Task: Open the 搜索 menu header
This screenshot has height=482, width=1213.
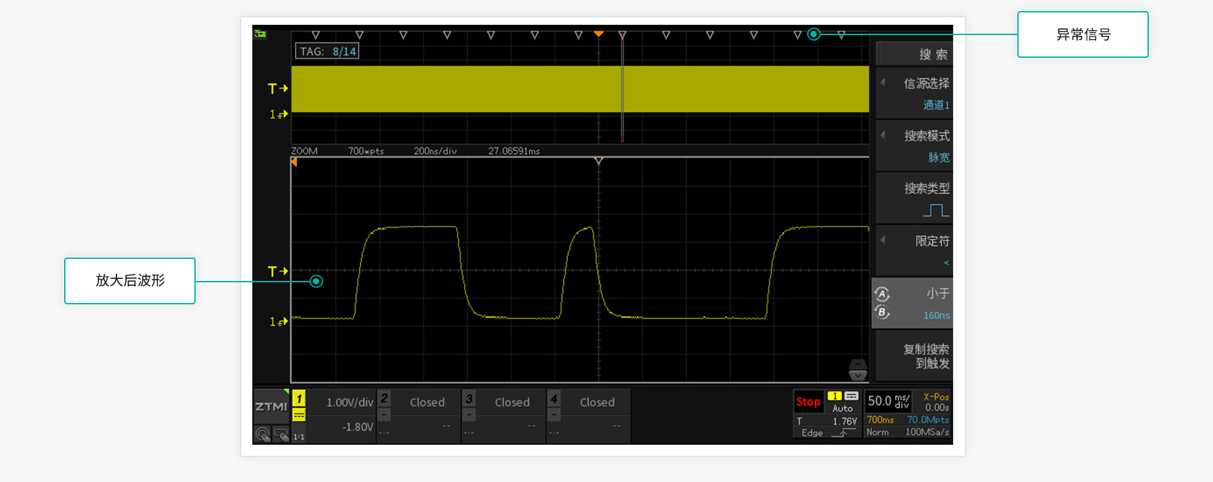Action: pyautogui.click(x=914, y=54)
